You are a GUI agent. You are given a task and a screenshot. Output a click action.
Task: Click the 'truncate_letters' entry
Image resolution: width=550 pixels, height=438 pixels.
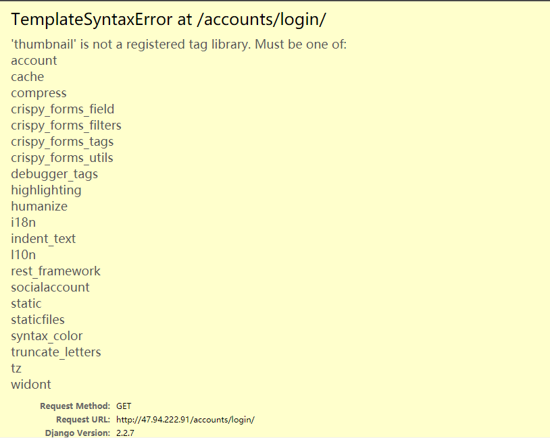click(55, 352)
